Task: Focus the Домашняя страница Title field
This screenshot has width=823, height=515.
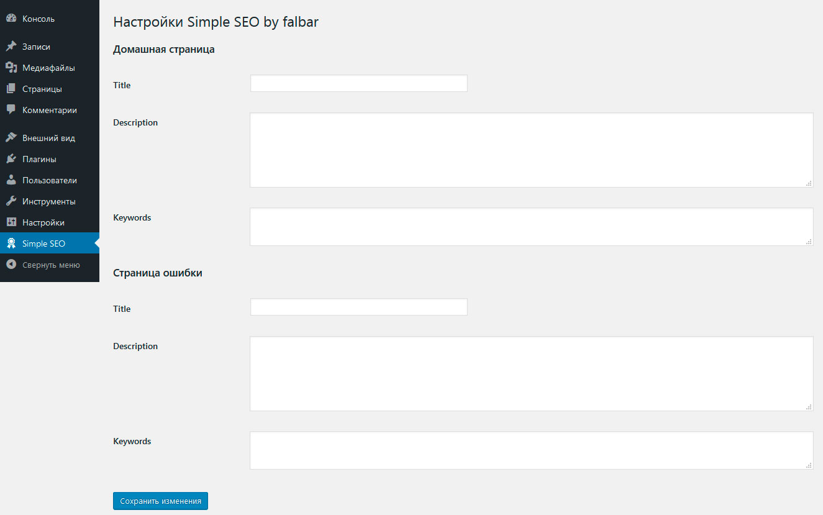Action: tap(358, 83)
